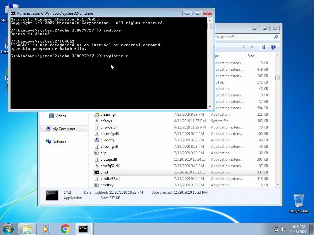Click the Change your view icon
The height and width of the screenshot is (235, 314).
245,47
